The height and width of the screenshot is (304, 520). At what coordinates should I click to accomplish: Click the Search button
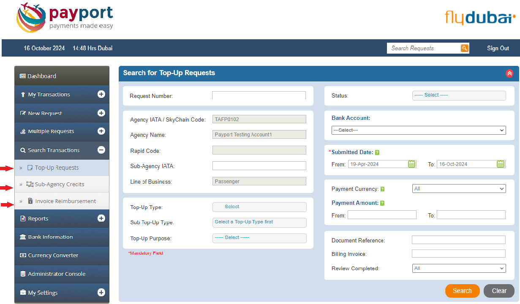click(462, 290)
